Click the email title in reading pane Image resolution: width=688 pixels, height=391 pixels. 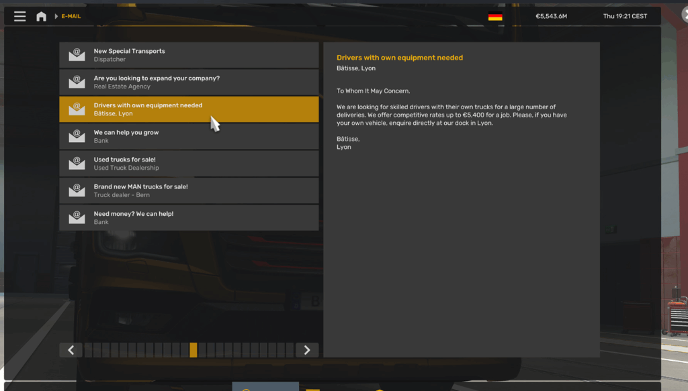400,58
